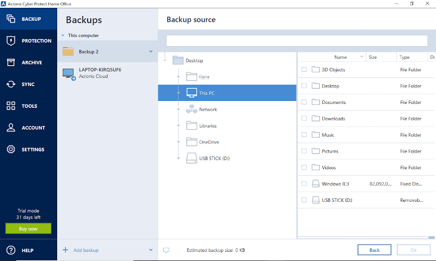Click the Network icon in tree

click(x=191, y=109)
